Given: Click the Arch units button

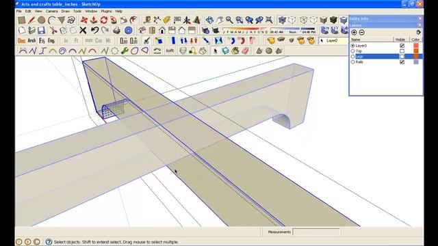Looking at the screenshot, I should 31,41.
